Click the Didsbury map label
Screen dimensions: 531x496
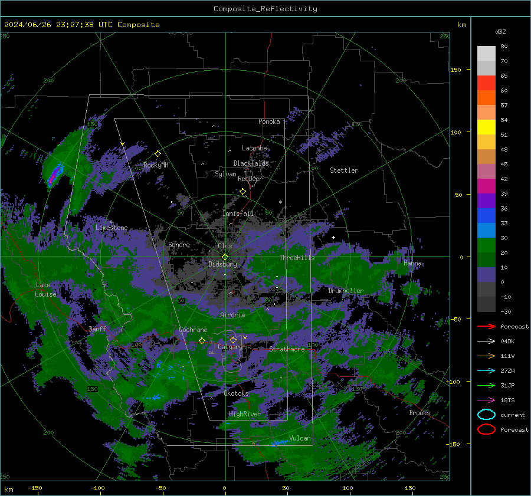(x=222, y=264)
